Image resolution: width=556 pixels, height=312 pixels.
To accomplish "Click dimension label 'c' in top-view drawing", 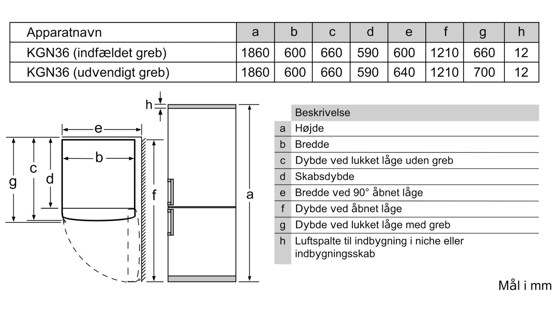I will (x=33, y=168).
